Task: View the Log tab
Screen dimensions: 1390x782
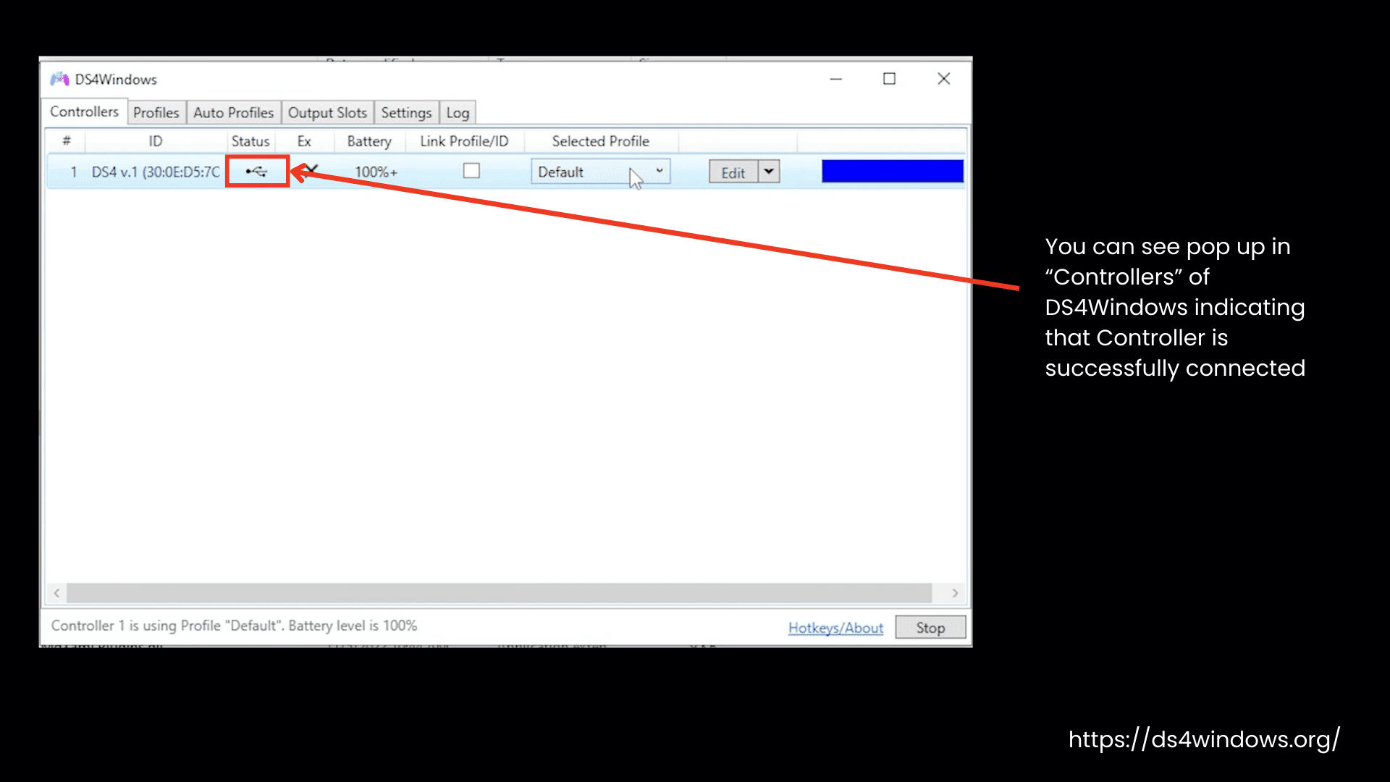Action: point(458,112)
